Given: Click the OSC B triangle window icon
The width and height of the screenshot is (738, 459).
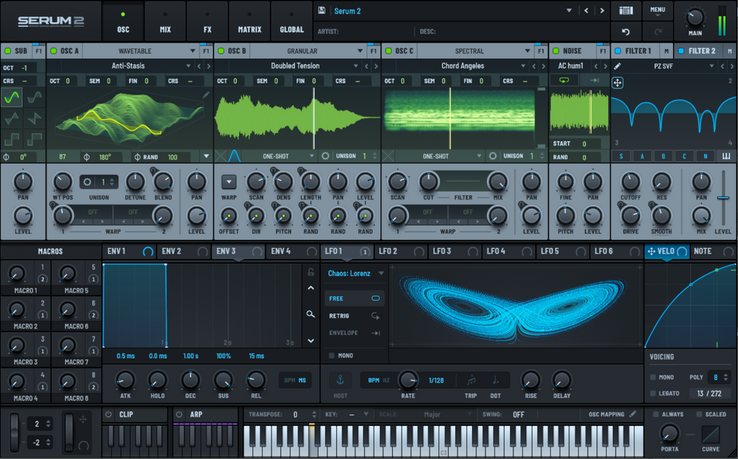Looking at the screenshot, I should click(234, 156).
